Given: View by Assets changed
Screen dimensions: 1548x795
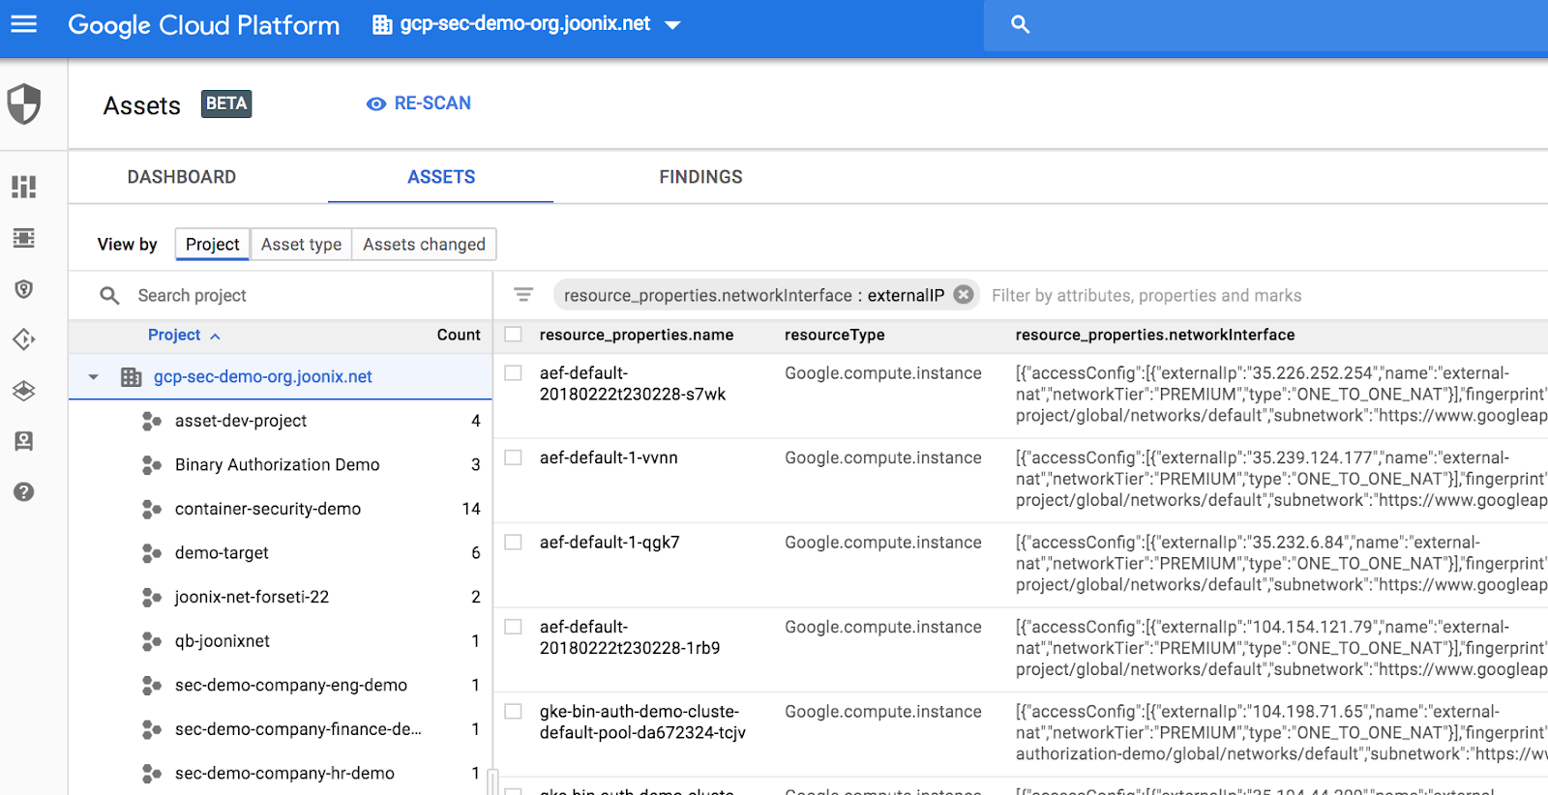Looking at the screenshot, I should click(x=424, y=245).
